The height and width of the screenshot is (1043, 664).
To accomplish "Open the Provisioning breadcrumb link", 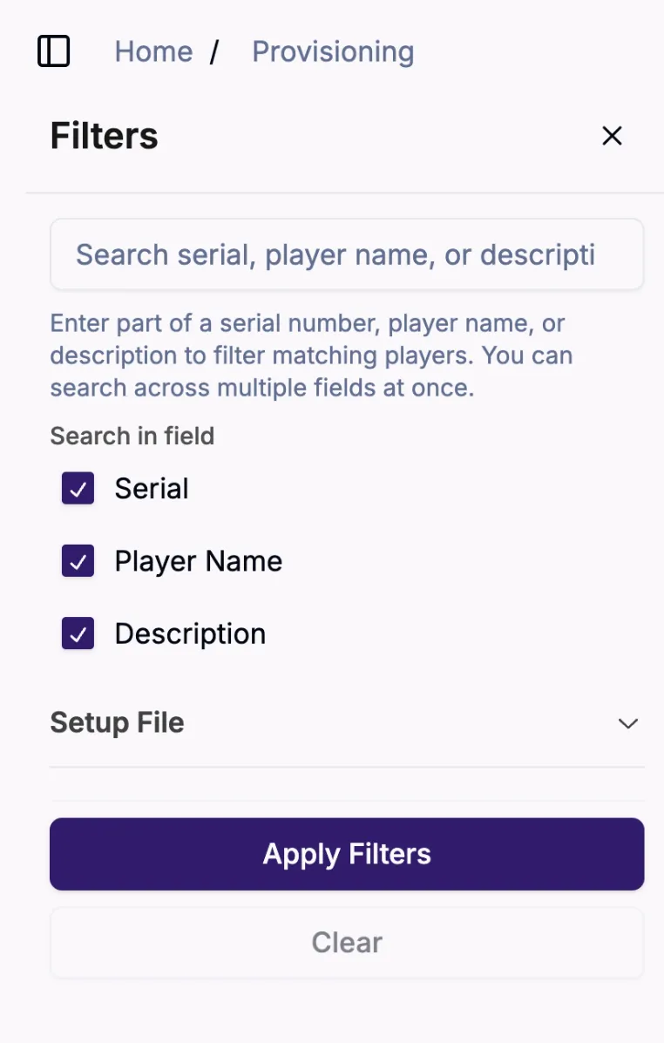I will [333, 52].
